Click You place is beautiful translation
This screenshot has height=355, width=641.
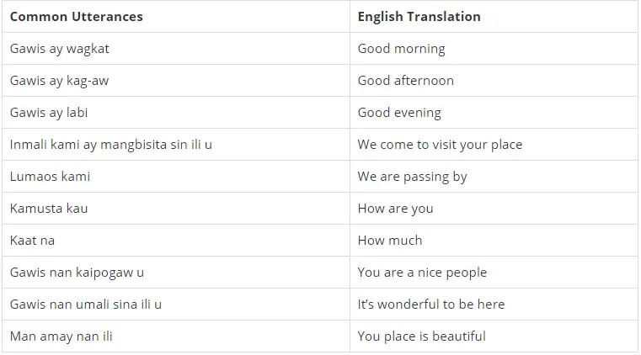pos(421,336)
